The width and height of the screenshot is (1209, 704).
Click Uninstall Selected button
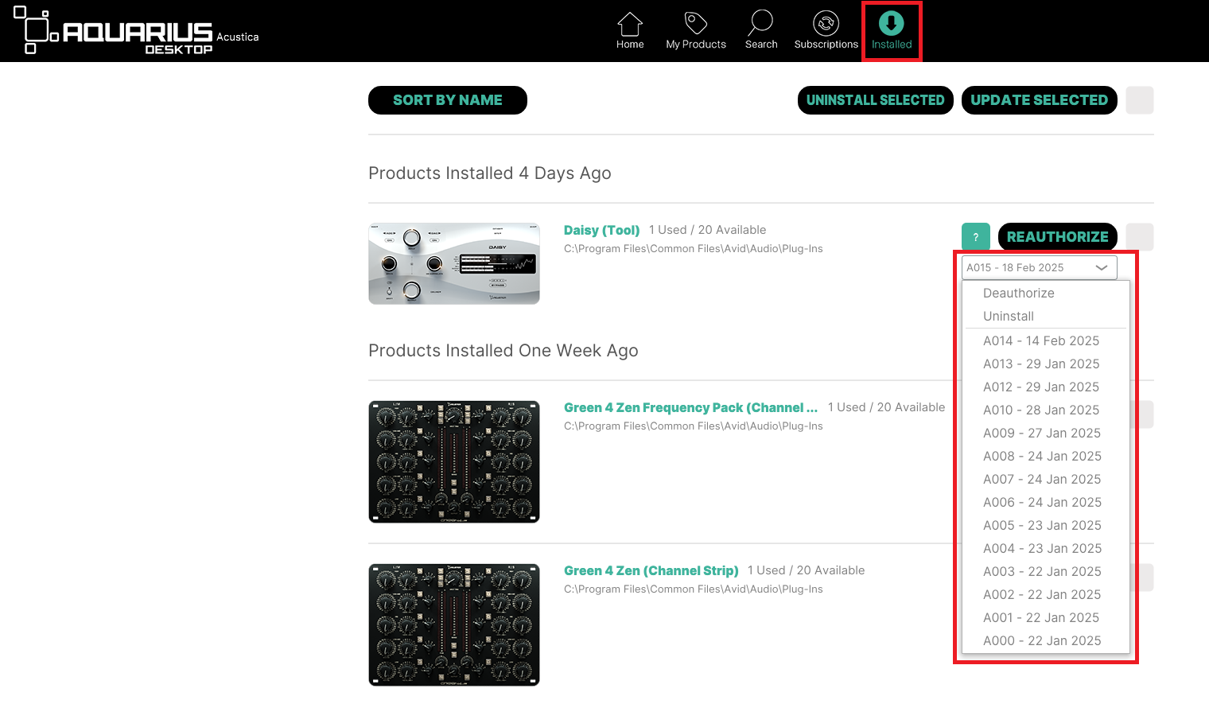coord(876,100)
